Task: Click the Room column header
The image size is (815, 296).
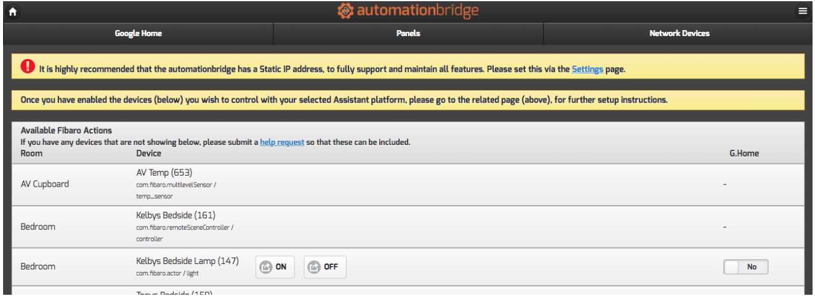Action: (x=31, y=154)
